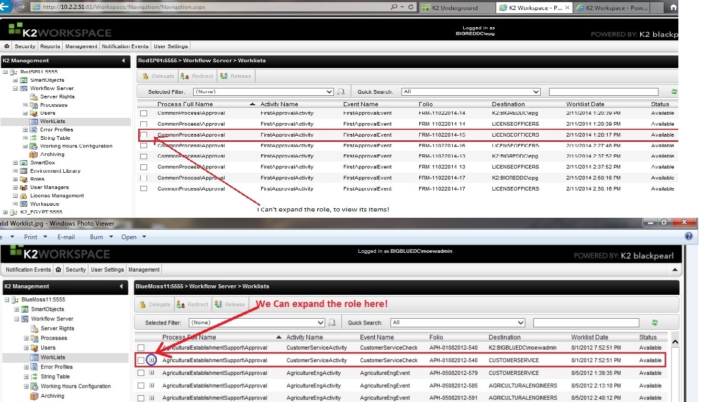Click the Working Hours Configuration clock icon under RedSP01
The width and height of the screenshot is (715, 402).
click(x=33, y=146)
